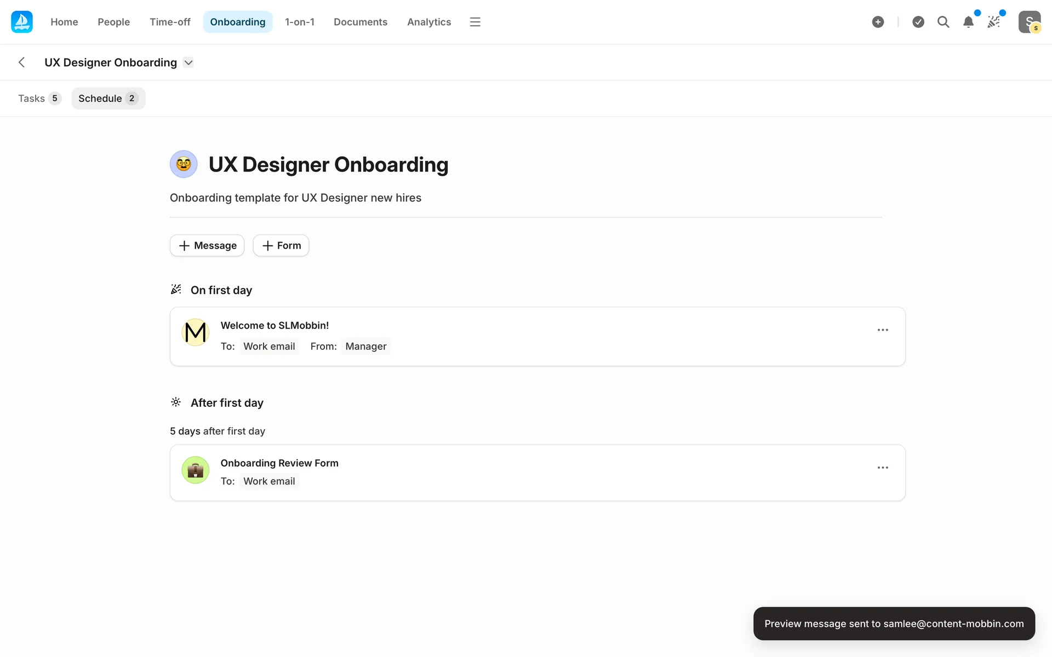Open the People menu item

(x=113, y=22)
